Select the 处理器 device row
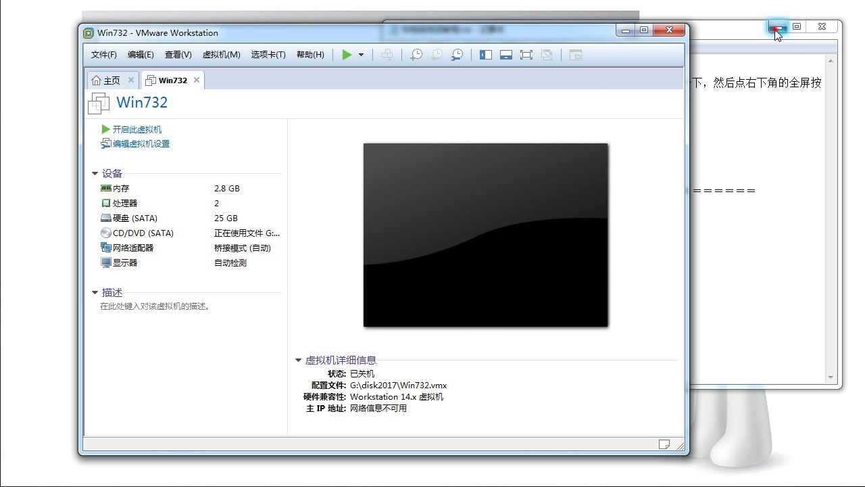Screen dimensions: 865x487 click(190, 203)
